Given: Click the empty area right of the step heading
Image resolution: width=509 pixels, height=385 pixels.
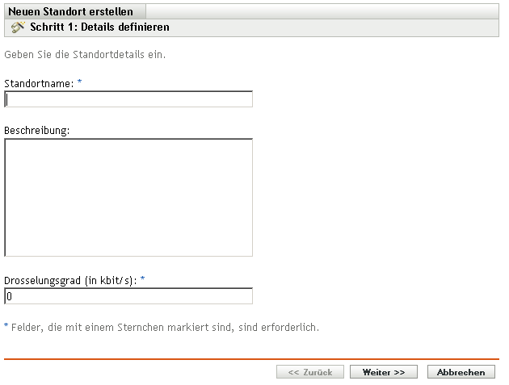Looking at the screenshot, I should [339, 27].
